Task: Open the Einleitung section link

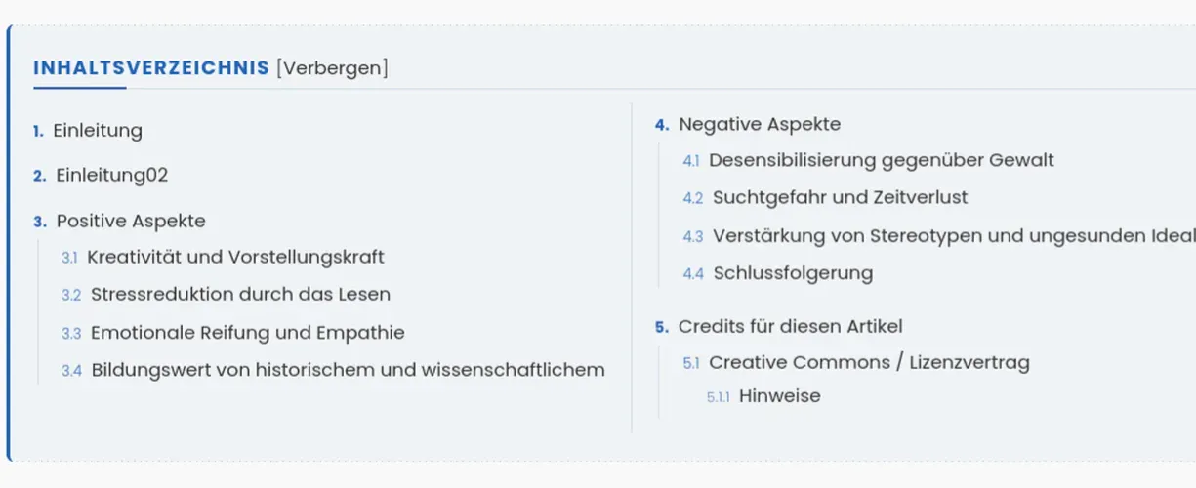Action: 98,130
